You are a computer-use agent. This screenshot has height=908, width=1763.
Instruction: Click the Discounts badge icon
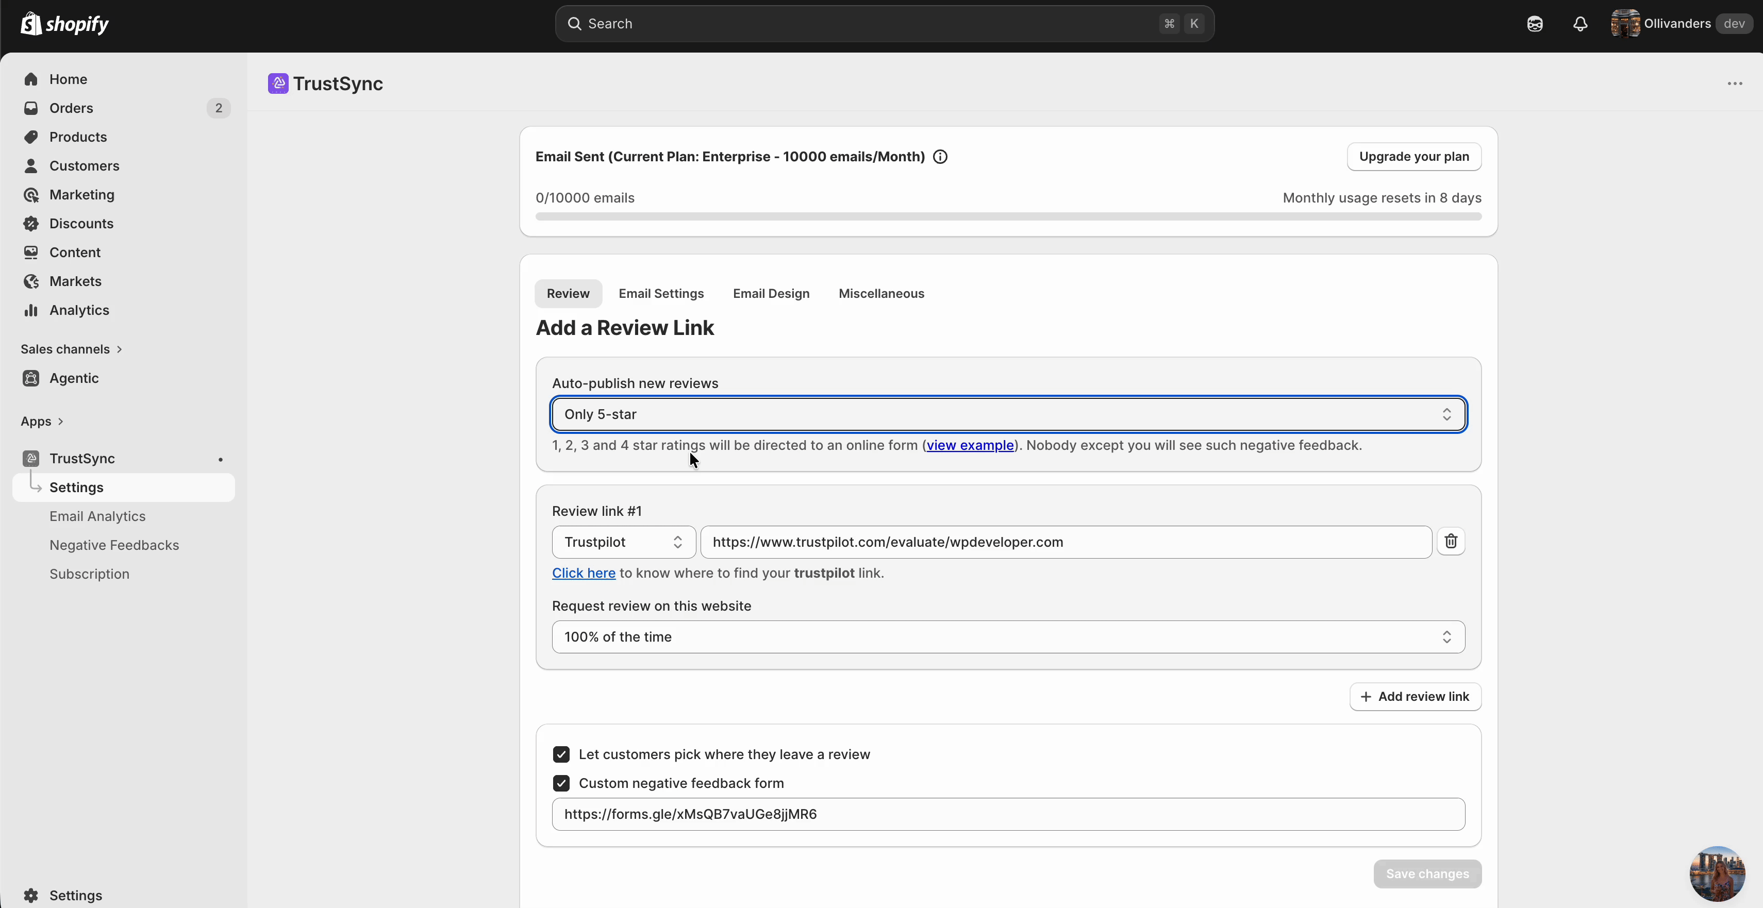tap(31, 224)
